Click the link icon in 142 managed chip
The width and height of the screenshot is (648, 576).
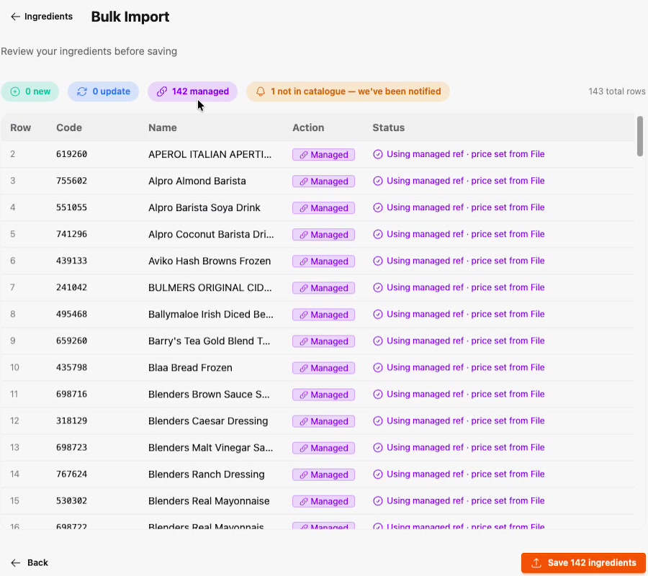pos(161,91)
